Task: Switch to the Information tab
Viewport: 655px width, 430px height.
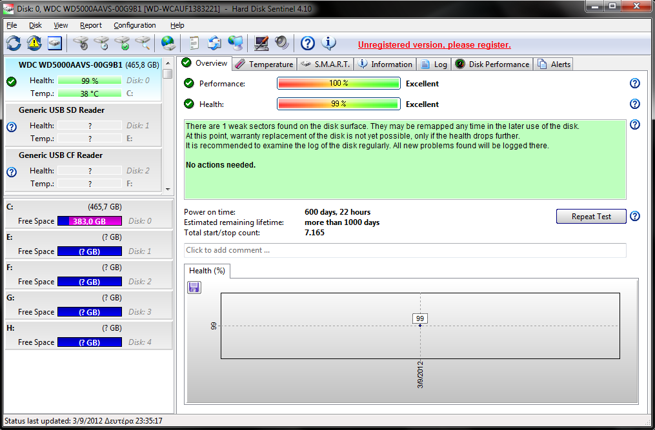Action: tap(385, 64)
